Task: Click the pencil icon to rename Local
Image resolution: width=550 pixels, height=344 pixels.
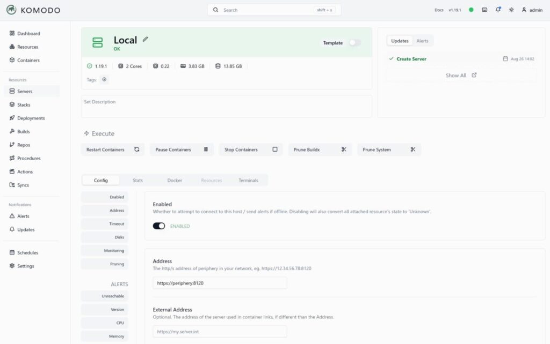Action: coord(145,40)
